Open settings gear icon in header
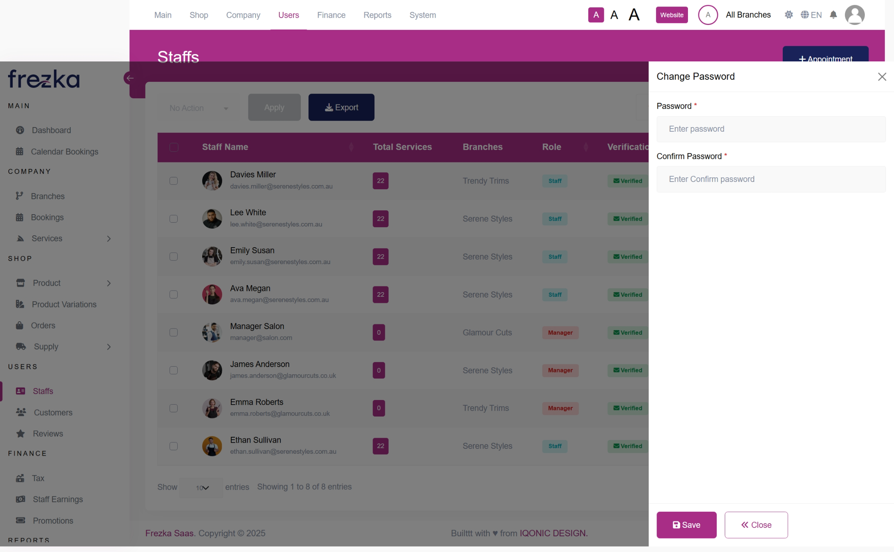The height and width of the screenshot is (552, 894). (x=788, y=15)
